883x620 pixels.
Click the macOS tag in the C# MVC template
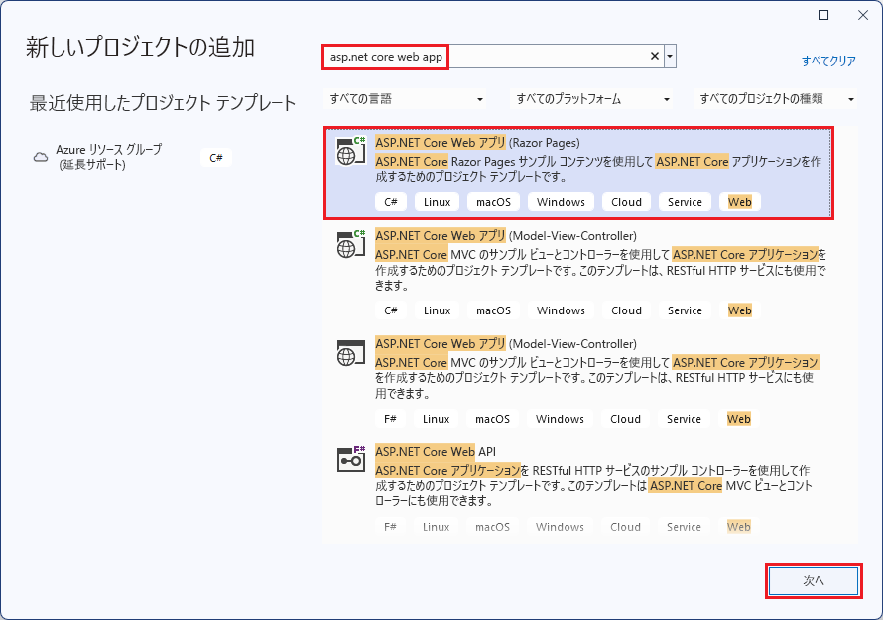(493, 310)
